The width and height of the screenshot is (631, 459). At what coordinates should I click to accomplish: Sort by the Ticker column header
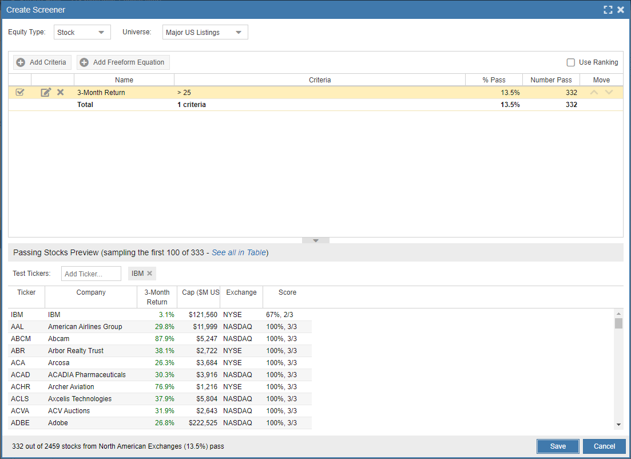pyautogui.click(x=26, y=292)
